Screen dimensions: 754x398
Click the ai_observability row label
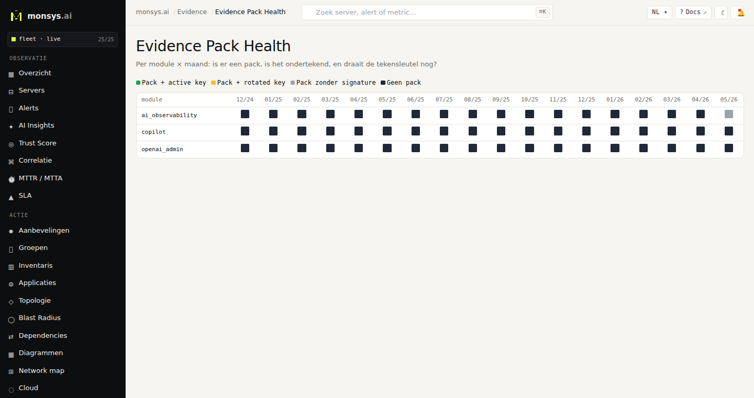(169, 115)
